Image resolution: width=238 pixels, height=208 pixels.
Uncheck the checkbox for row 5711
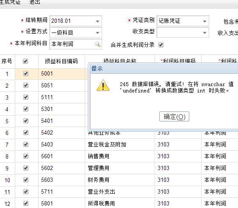click(x=26, y=192)
